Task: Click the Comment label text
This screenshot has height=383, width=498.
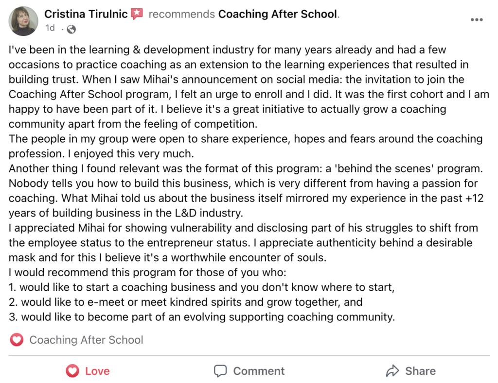Action: [259, 371]
